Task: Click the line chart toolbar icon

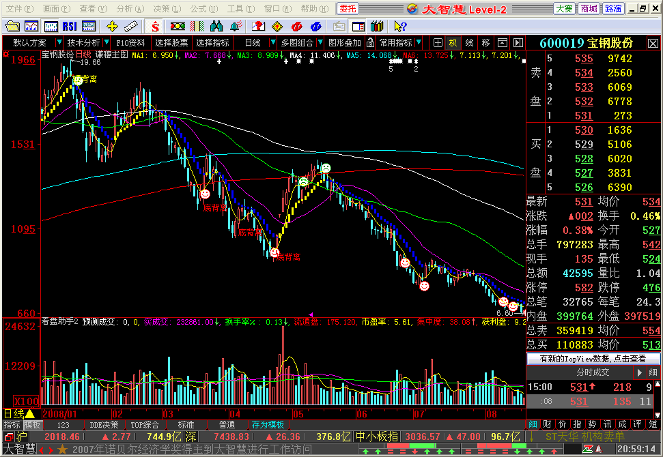Action: click(31, 27)
